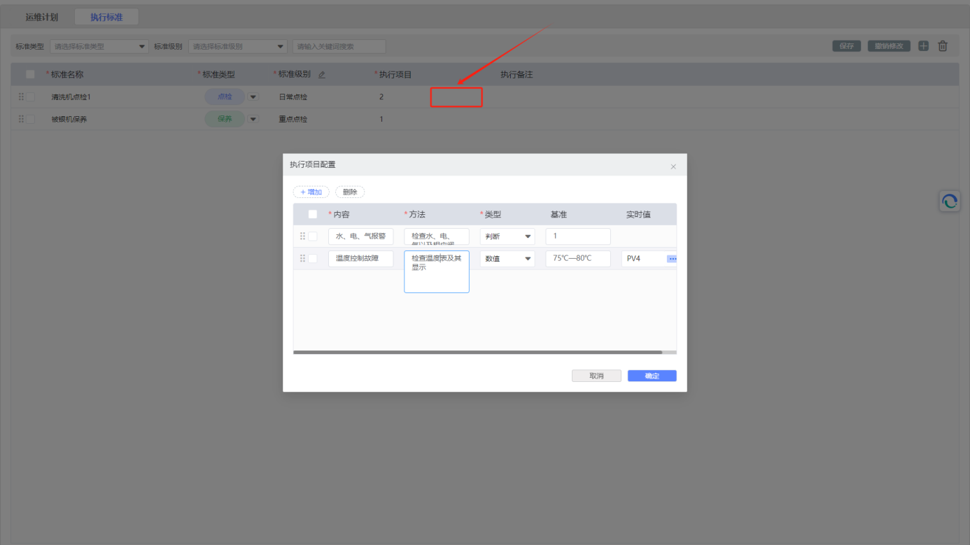Screen dimensions: 970x545
Task: Select the 执行标准 tab
Action: pyautogui.click(x=106, y=17)
